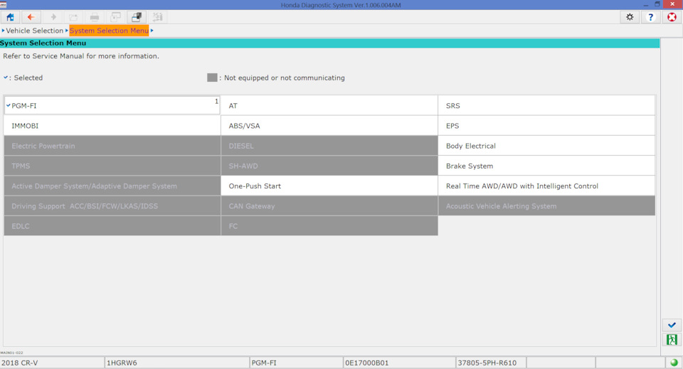Image resolution: width=683 pixels, height=369 pixels.
Task: Click the green connection status indicator
Action: tap(674, 363)
